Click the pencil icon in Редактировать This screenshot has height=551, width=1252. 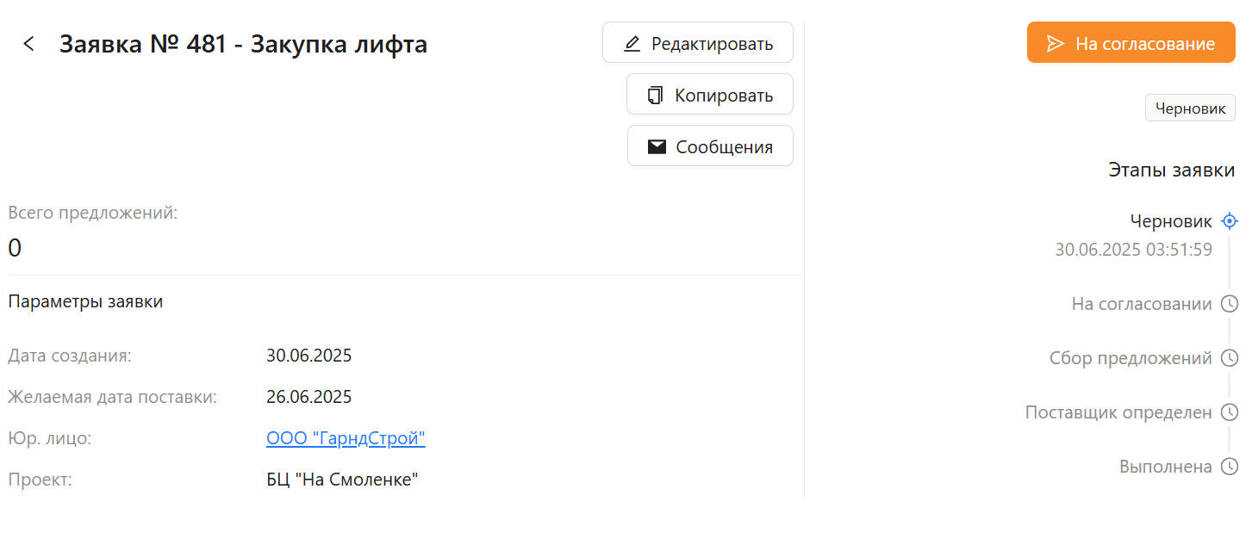tap(632, 43)
